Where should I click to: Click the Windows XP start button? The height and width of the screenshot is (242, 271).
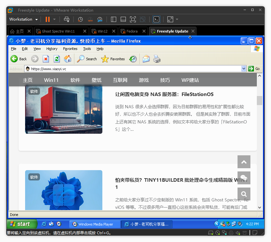(x=20, y=224)
